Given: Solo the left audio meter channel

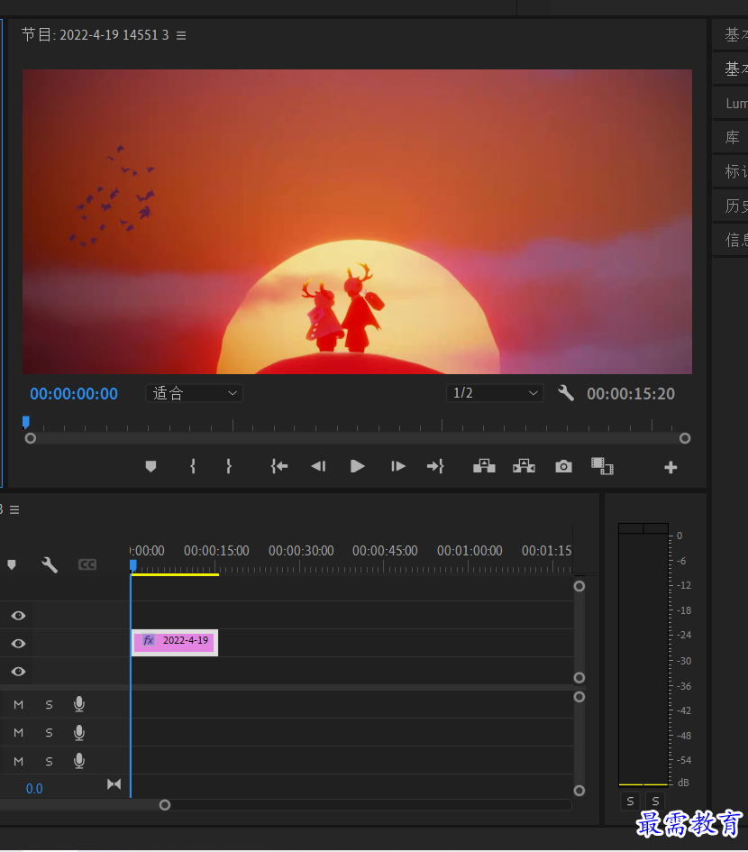Looking at the screenshot, I should pos(630,802).
